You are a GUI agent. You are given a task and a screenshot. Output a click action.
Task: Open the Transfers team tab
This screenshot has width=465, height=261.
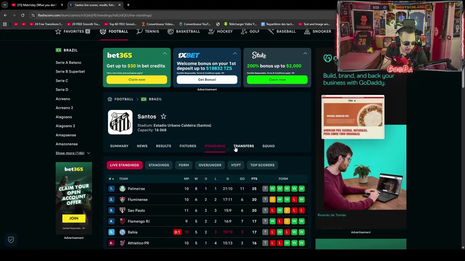[x=244, y=146]
